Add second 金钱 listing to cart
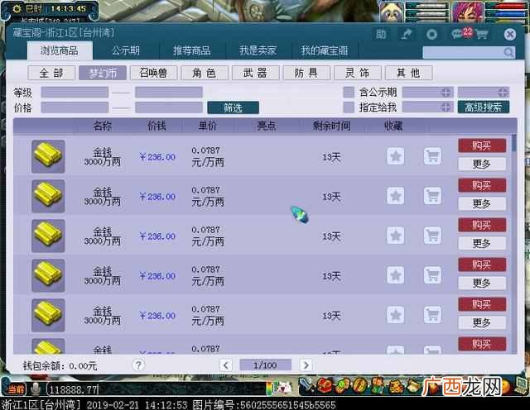530x410 pixels. 432,196
